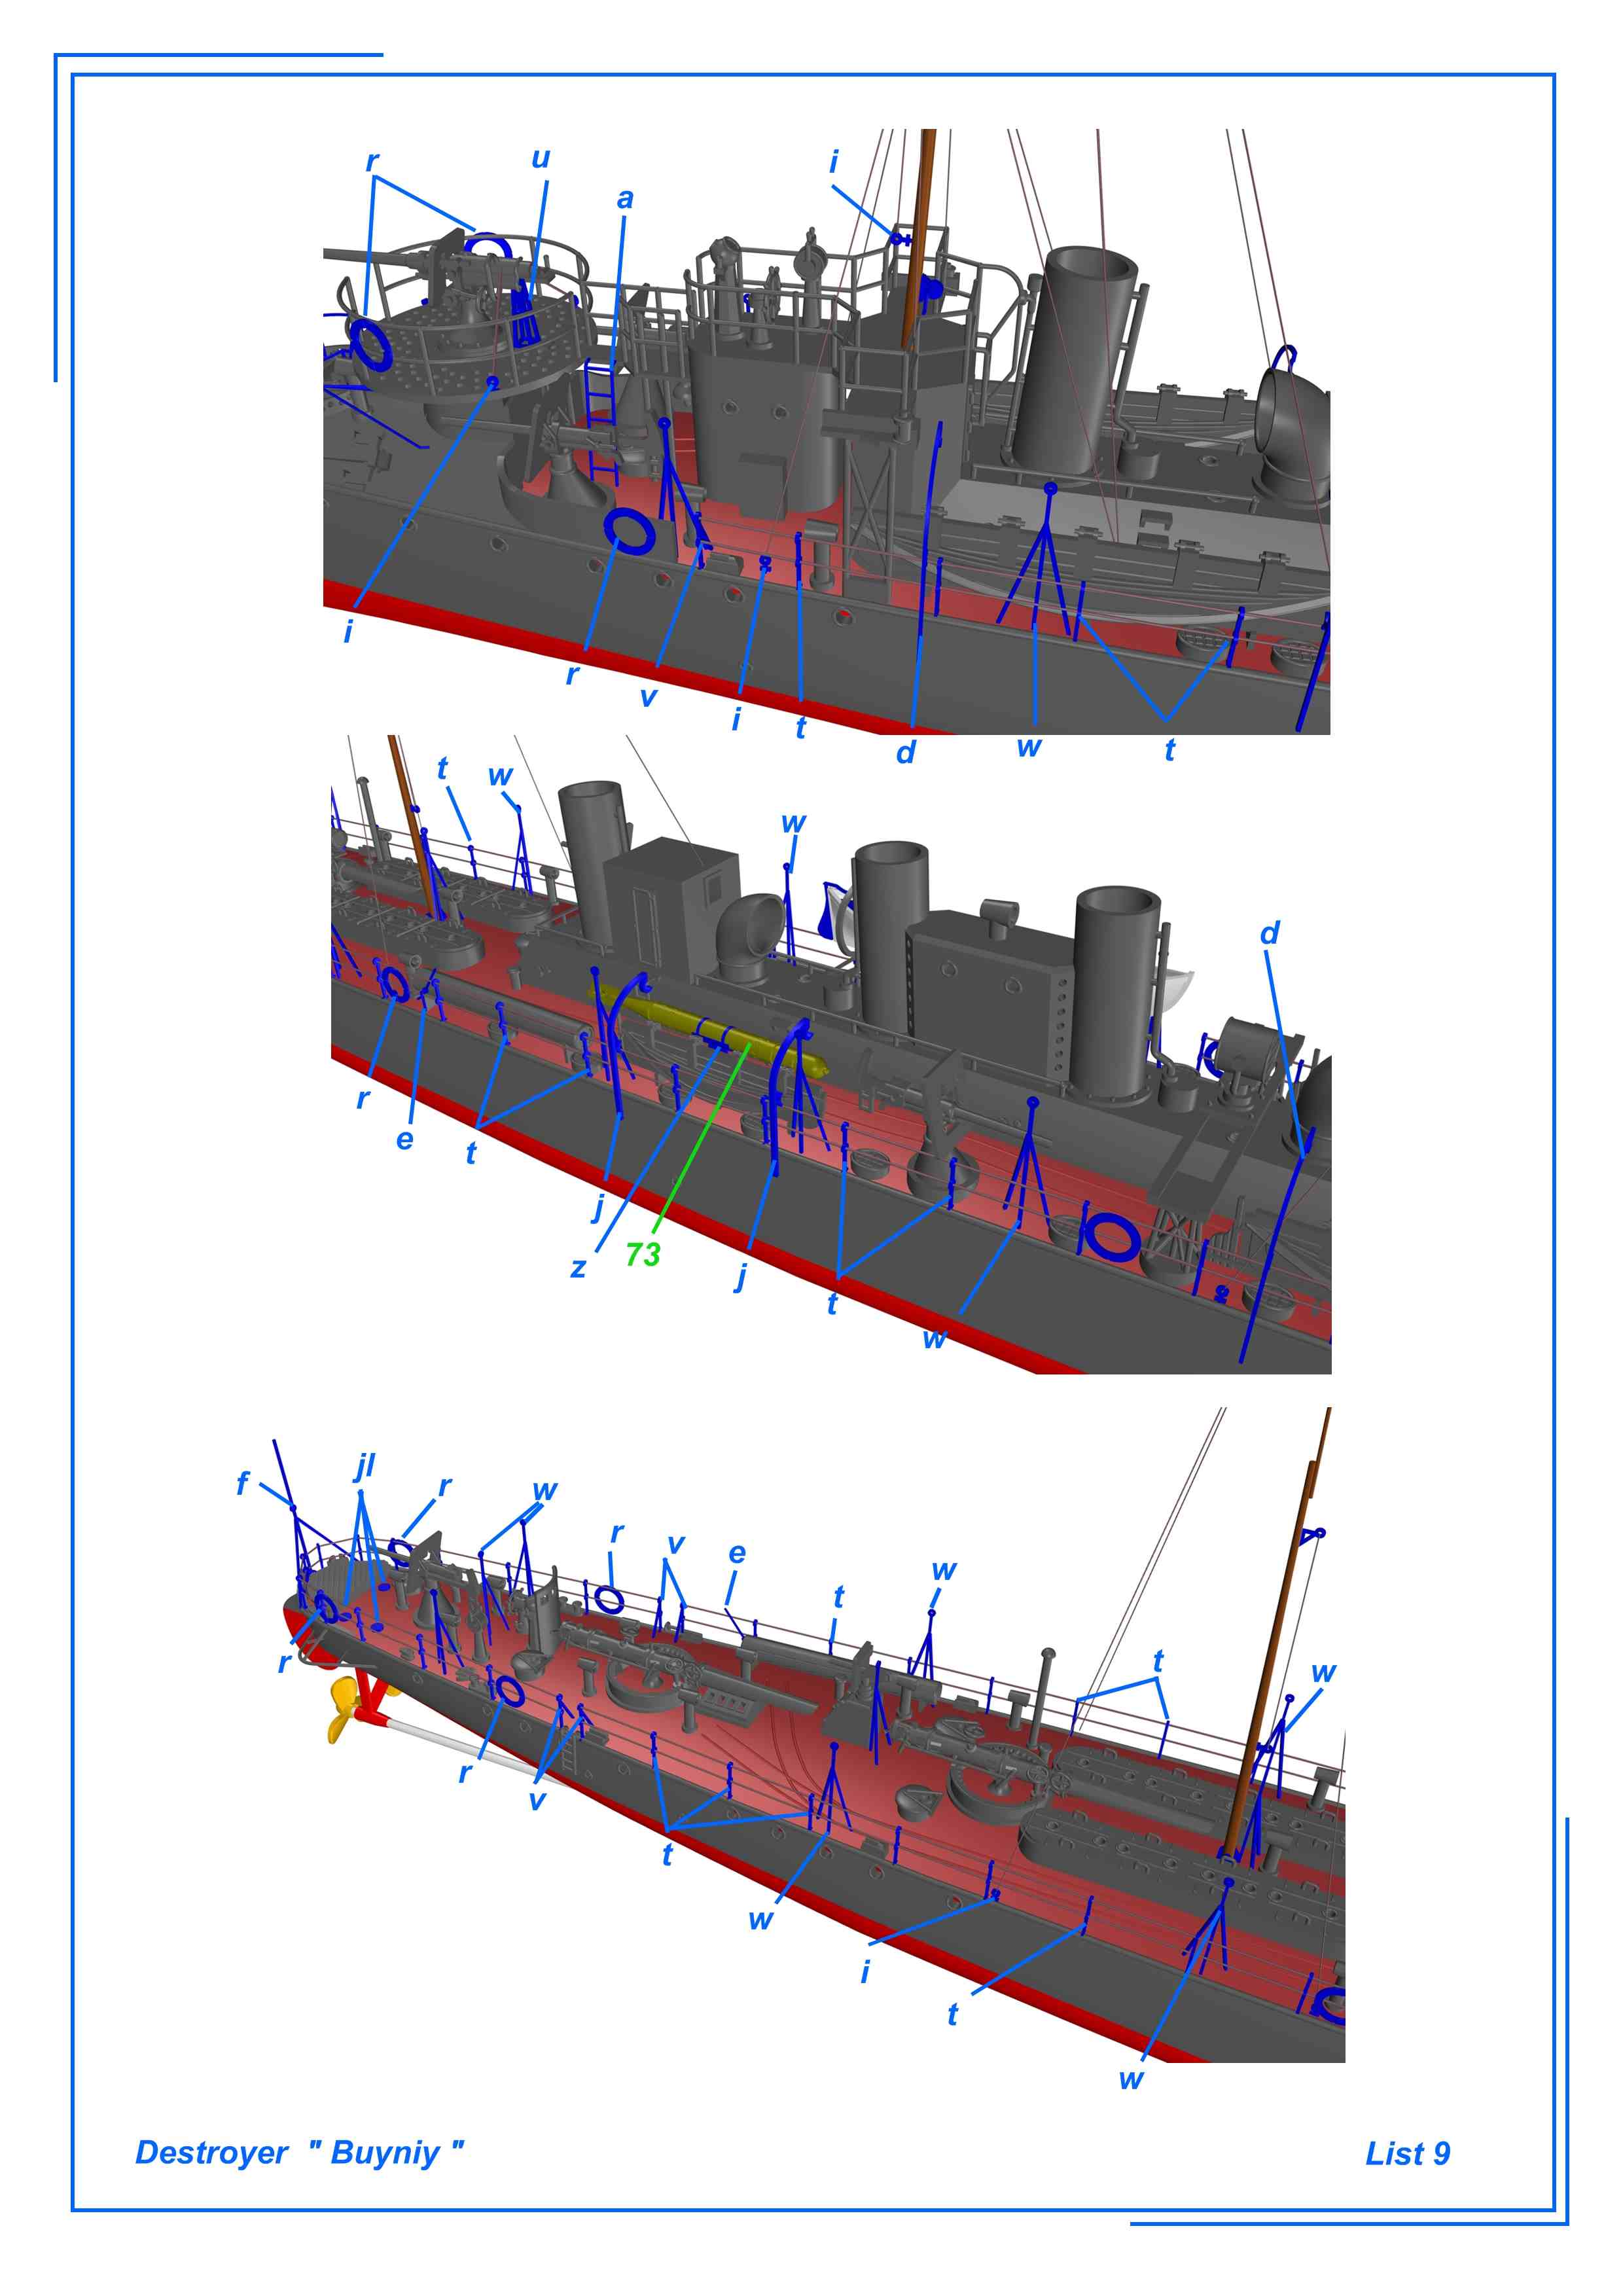Click the "a" label above the ladder
The width and height of the screenshot is (1623, 2296).
(625, 199)
